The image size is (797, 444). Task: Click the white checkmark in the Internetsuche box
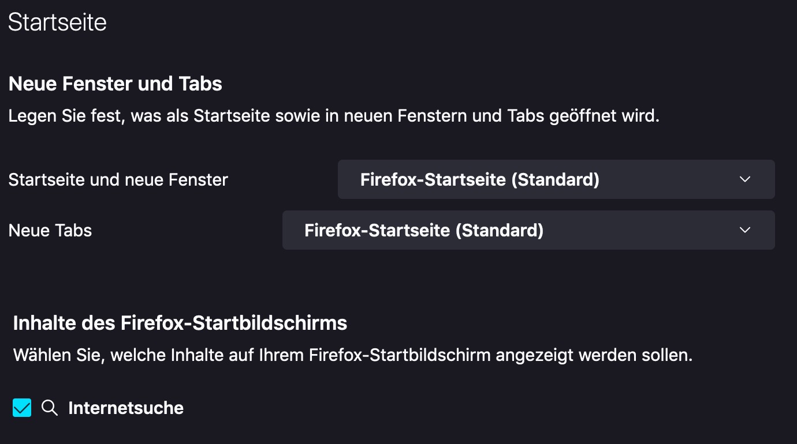tap(22, 408)
